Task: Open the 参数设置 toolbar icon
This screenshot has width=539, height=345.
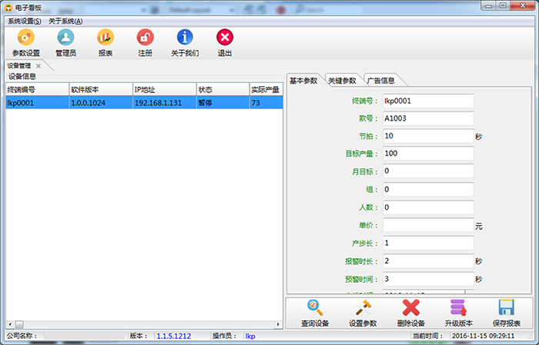Action: tap(25, 38)
